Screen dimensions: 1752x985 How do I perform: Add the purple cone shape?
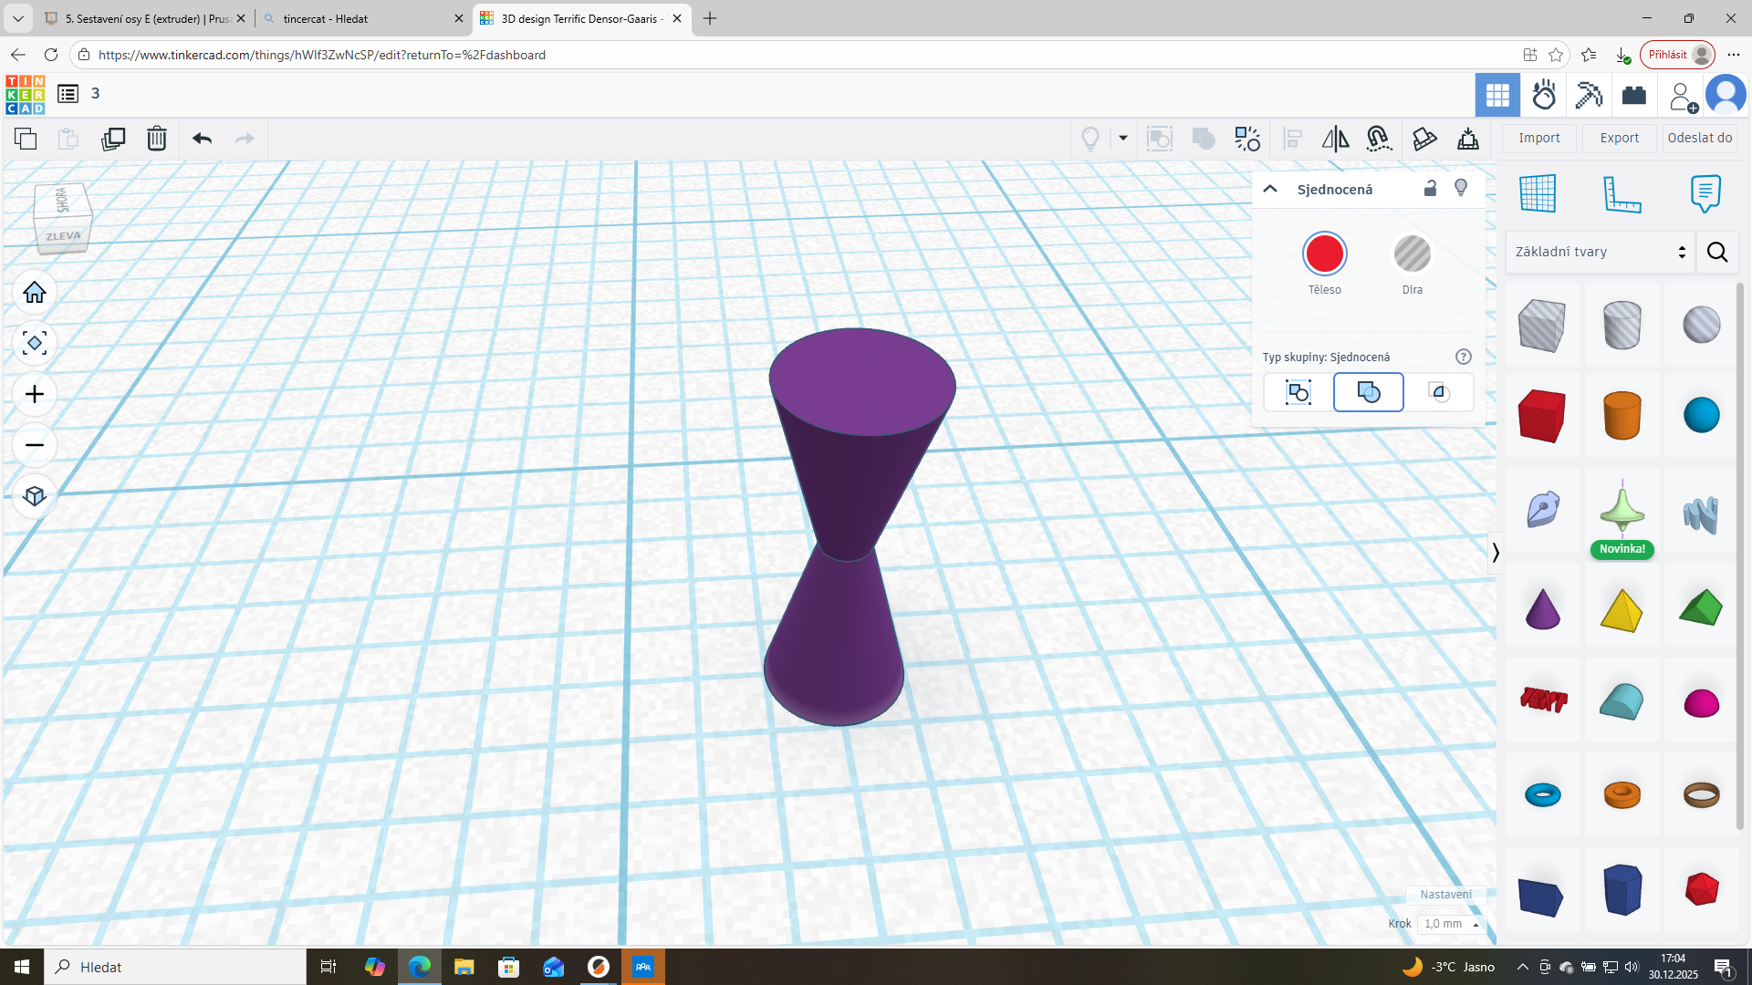1542,608
